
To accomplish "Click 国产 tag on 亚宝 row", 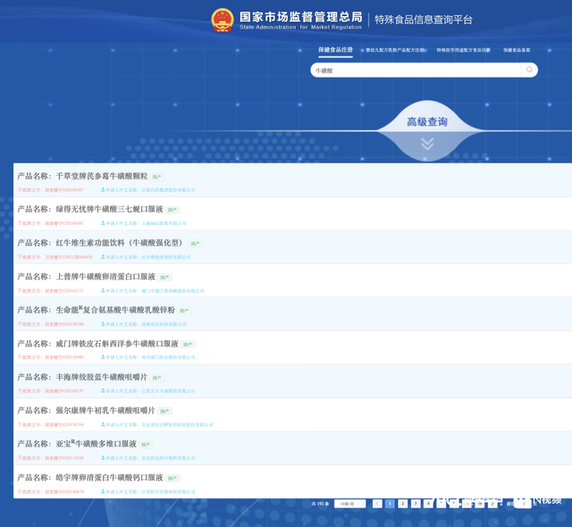I will click(x=146, y=445).
